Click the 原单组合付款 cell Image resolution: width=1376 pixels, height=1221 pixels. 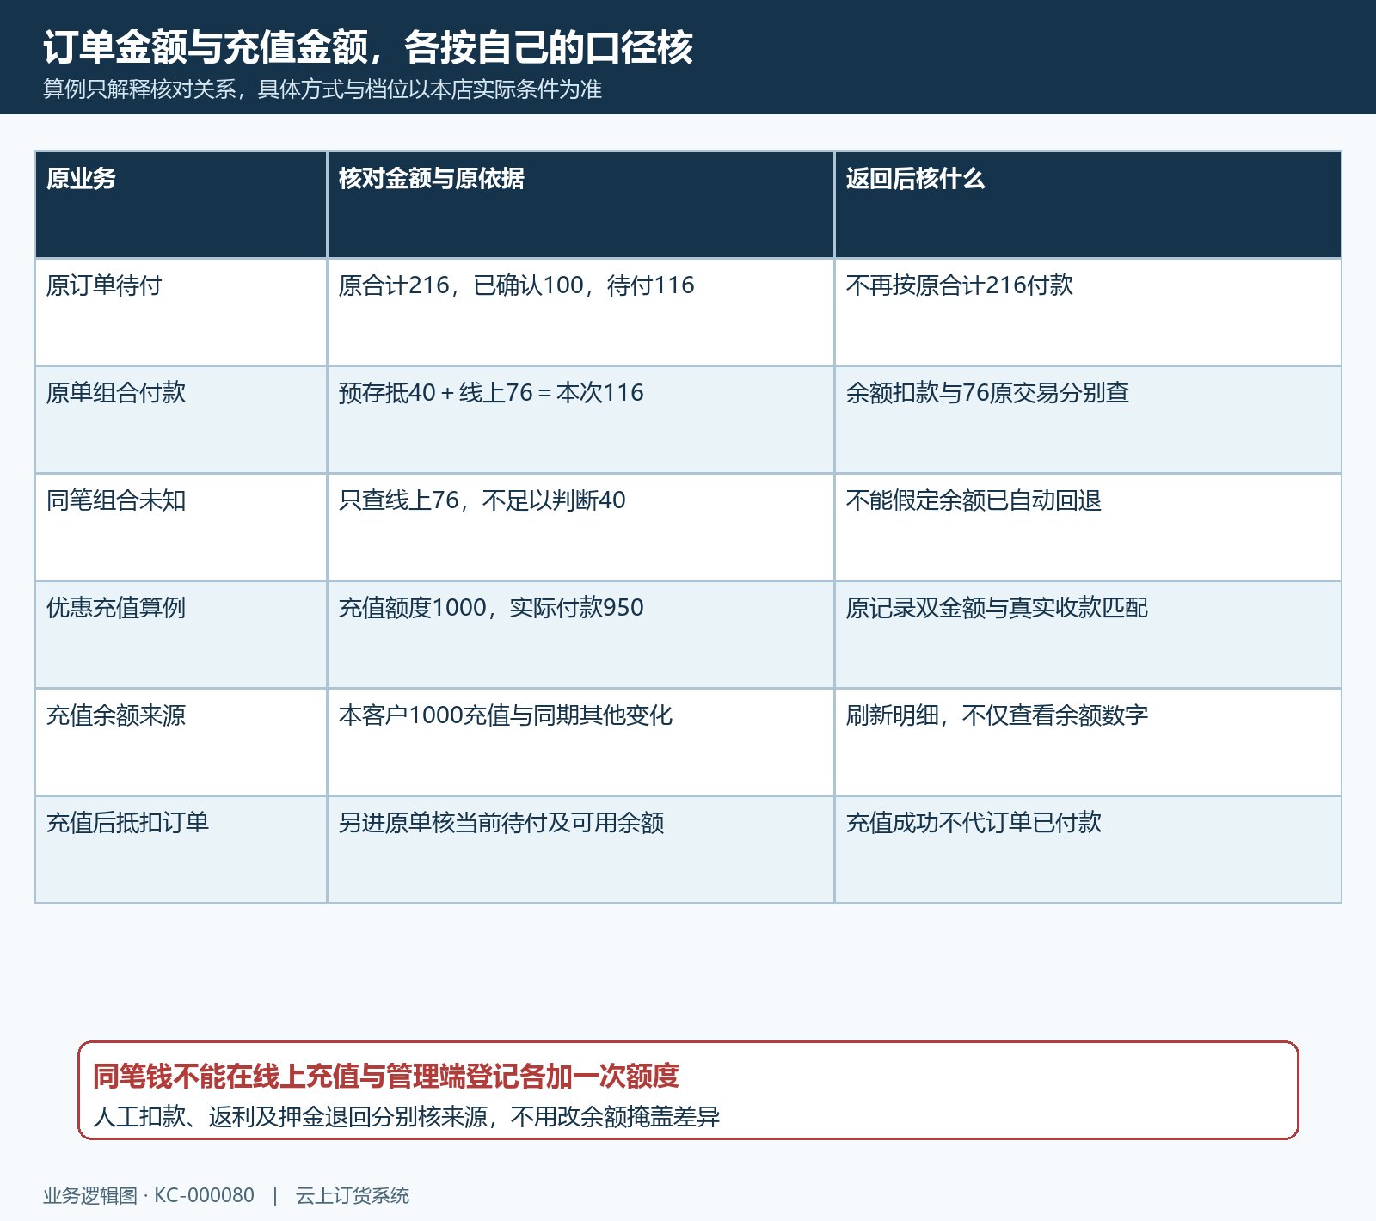[181, 420]
